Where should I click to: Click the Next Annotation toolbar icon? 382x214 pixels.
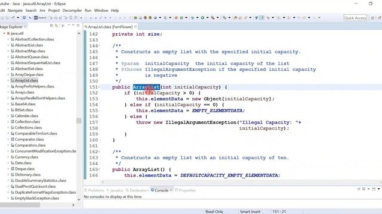point(279,18)
